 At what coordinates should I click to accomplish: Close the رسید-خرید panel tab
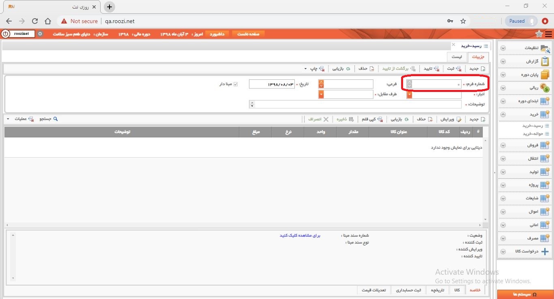453,45
